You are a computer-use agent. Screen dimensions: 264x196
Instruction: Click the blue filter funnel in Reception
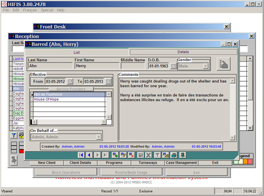(x=13, y=136)
